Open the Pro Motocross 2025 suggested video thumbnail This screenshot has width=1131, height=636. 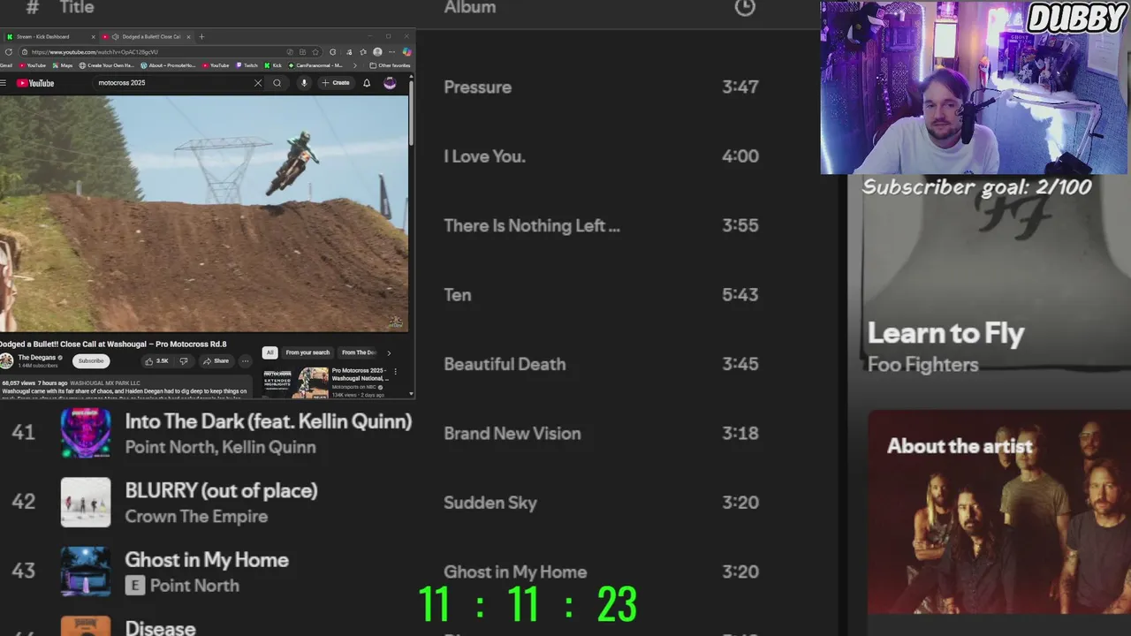coord(295,382)
